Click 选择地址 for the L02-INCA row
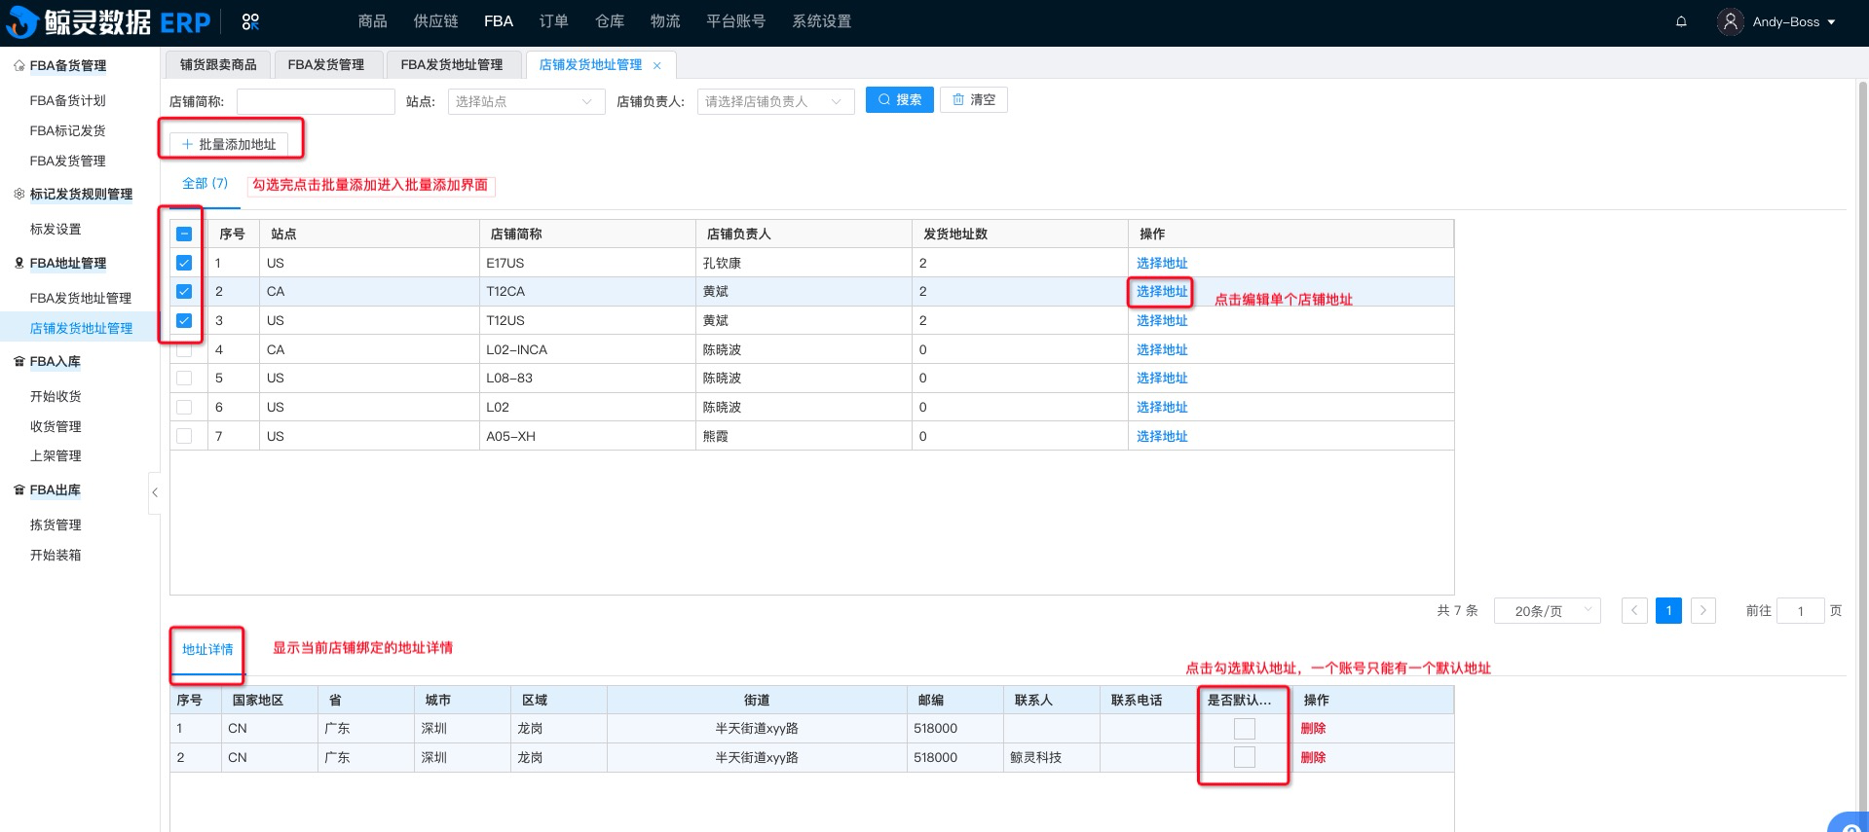1869x832 pixels. [x=1162, y=349]
